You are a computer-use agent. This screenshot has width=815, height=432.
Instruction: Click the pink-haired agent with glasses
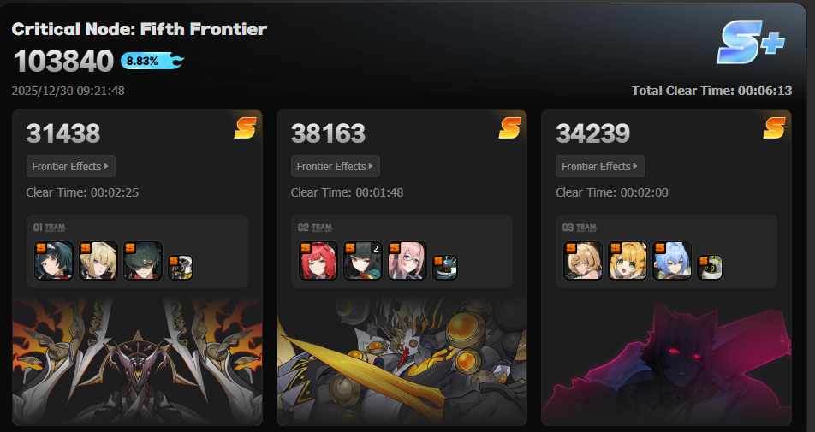point(407,261)
